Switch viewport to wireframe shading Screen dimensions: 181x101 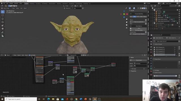(x=141, y=8)
